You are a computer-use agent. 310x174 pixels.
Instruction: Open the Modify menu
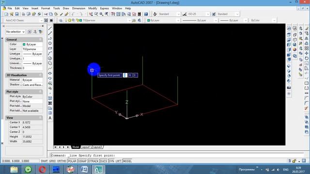[93, 8]
